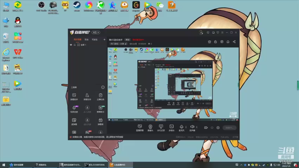
Task: Open the Windows Start button
Action: pyautogui.click(x=4, y=165)
